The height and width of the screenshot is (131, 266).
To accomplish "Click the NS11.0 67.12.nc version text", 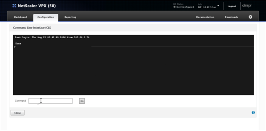I will 207,7.
